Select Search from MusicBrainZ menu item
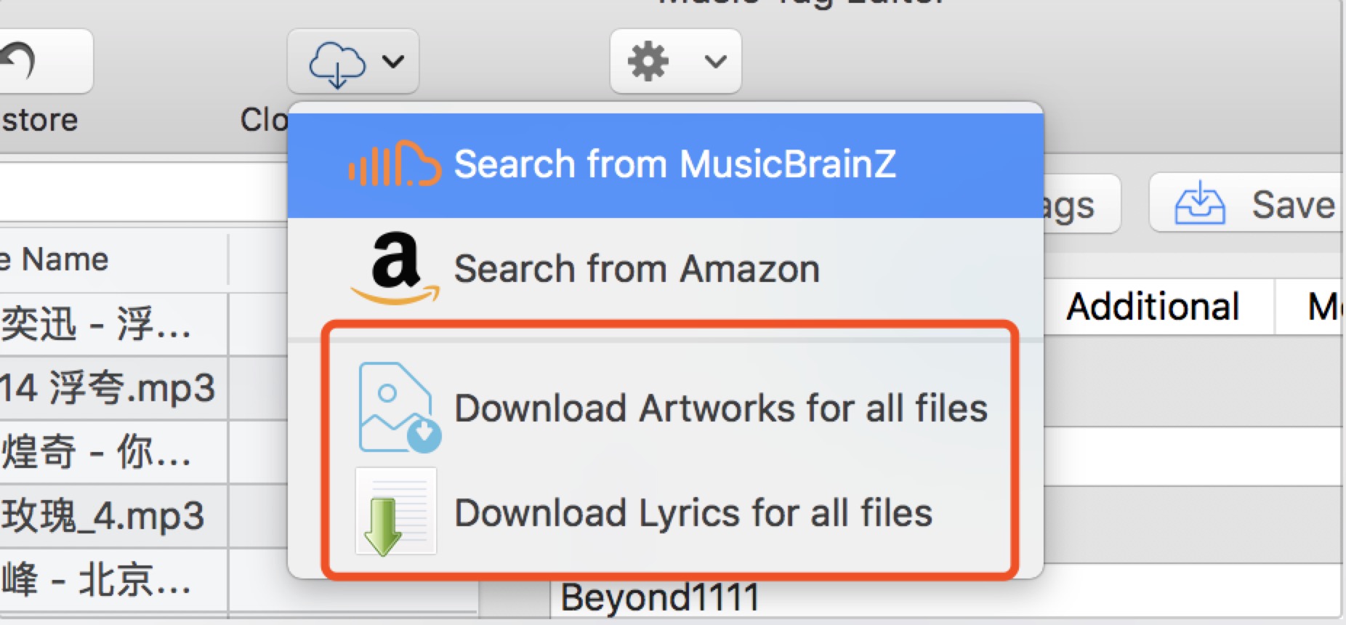The image size is (1346, 625). (x=666, y=165)
